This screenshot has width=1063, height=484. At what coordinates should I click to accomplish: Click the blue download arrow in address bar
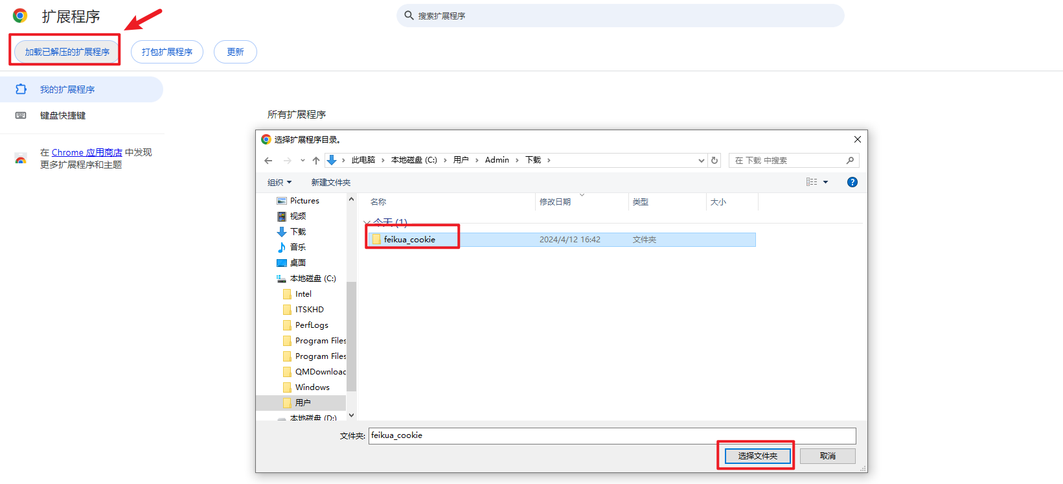click(332, 160)
